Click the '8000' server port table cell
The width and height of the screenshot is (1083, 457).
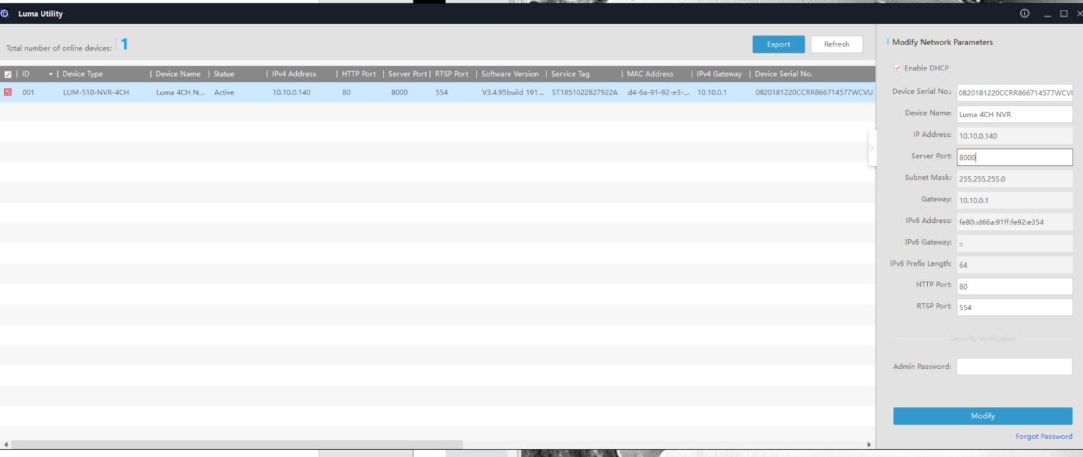click(399, 92)
